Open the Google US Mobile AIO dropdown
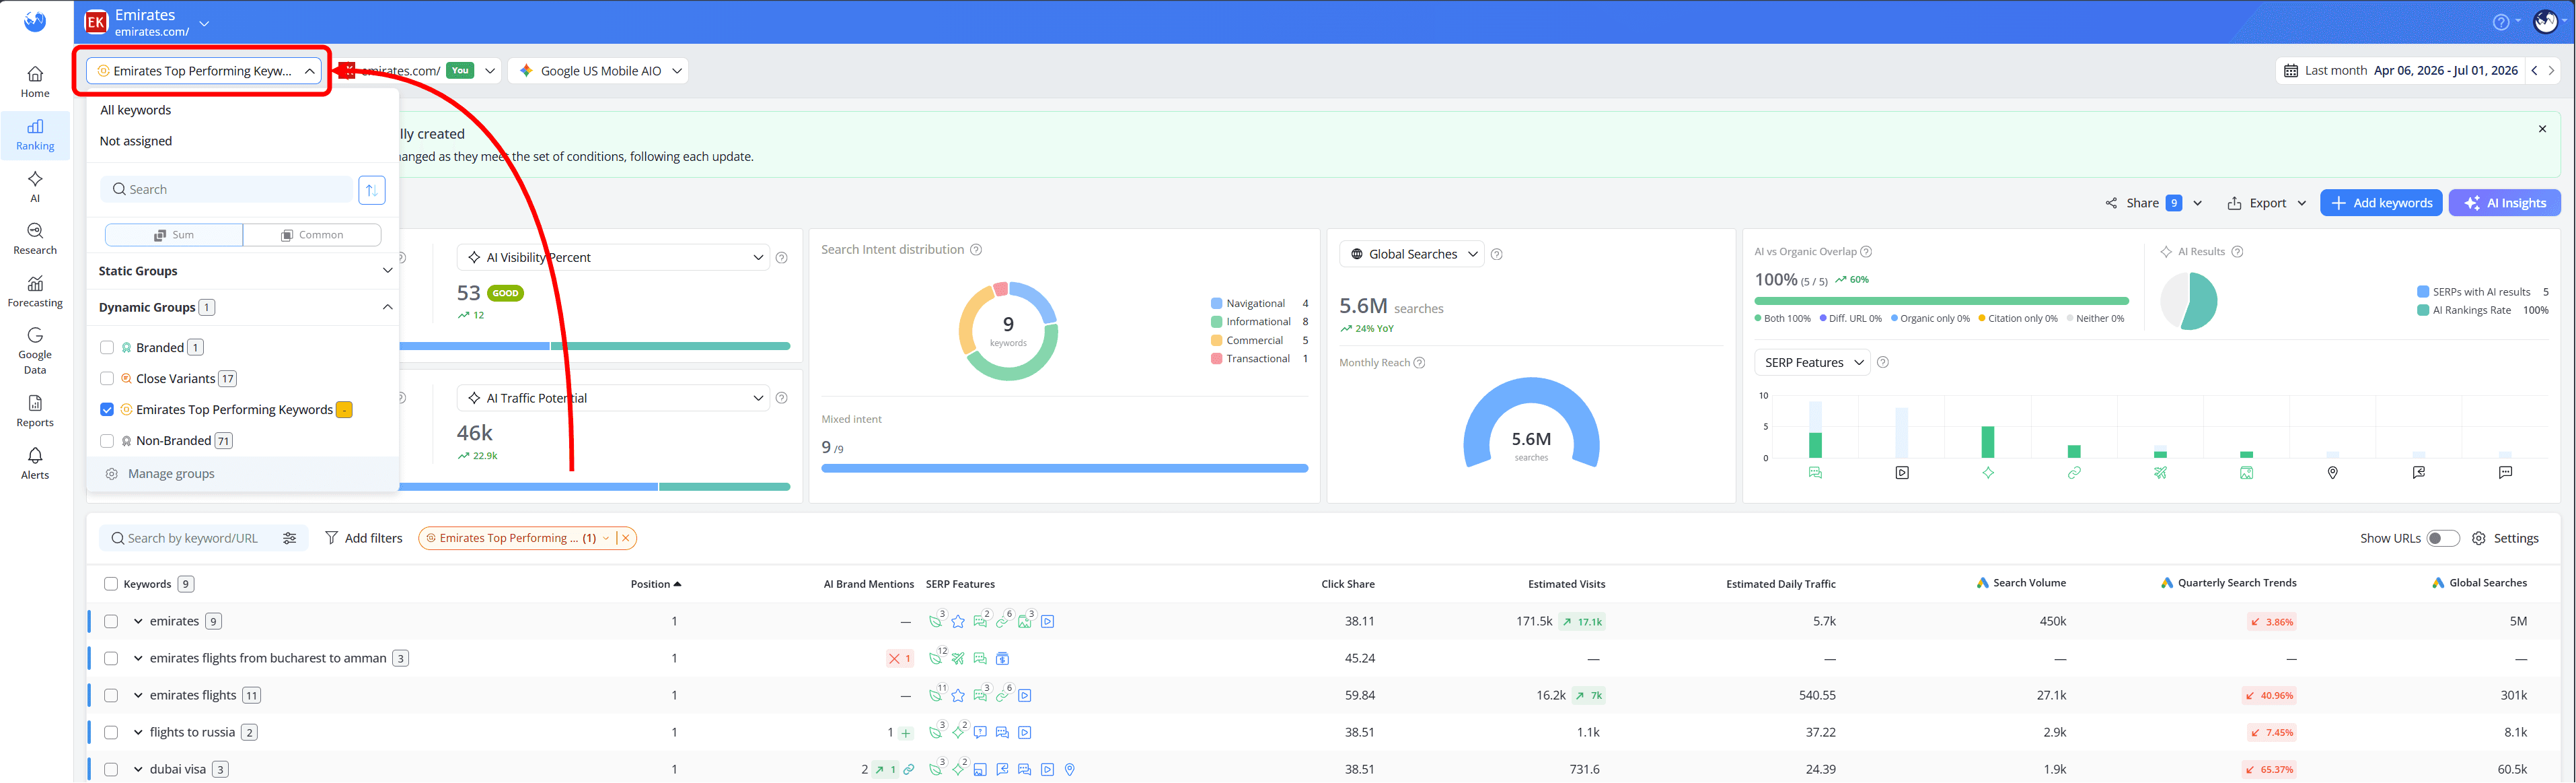 coord(598,71)
